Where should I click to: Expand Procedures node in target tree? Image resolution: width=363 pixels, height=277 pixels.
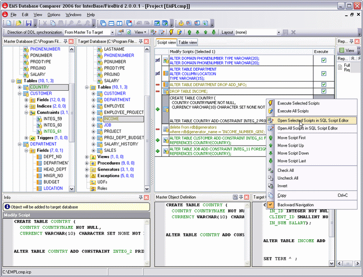[87, 163]
